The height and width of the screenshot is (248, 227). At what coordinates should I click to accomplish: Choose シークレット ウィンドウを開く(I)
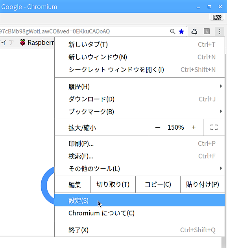click(x=140, y=70)
